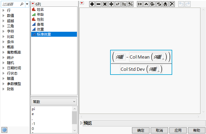
Task: Click the constants list scroll up arrow
Action: [x=75, y=109]
